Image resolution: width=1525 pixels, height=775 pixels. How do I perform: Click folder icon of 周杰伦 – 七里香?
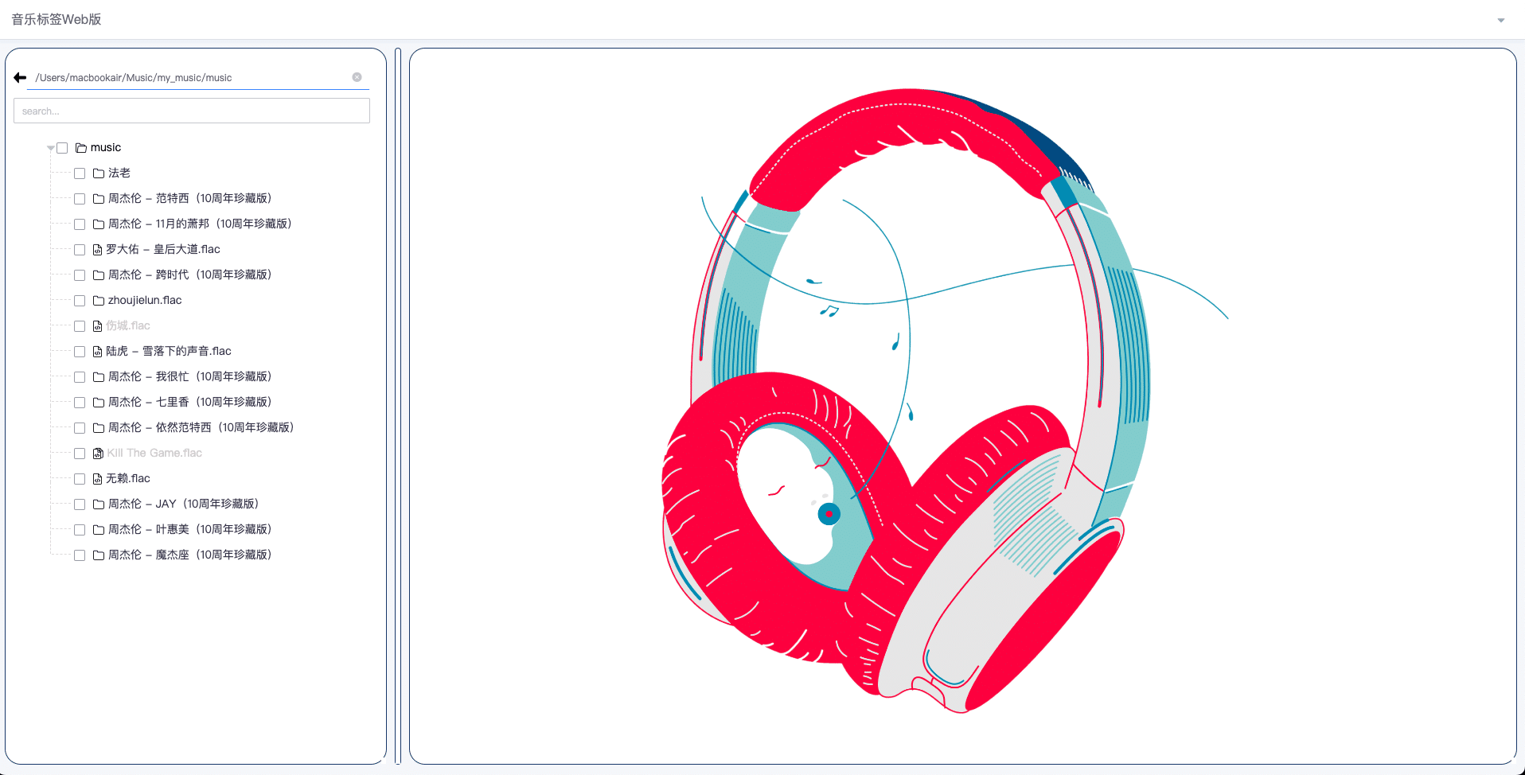99,402
